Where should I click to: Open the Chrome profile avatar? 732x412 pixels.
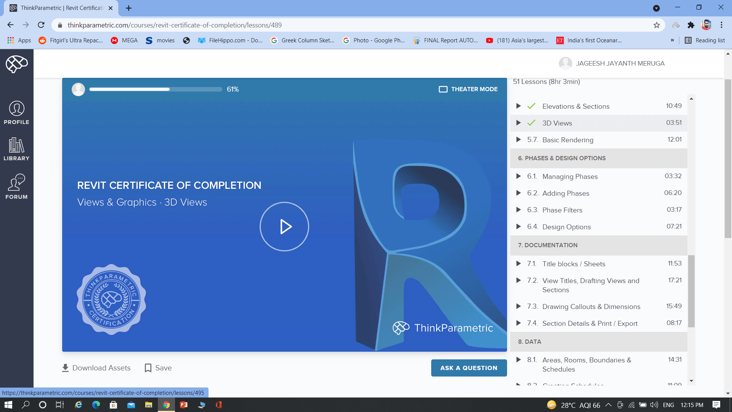[706, 25]
